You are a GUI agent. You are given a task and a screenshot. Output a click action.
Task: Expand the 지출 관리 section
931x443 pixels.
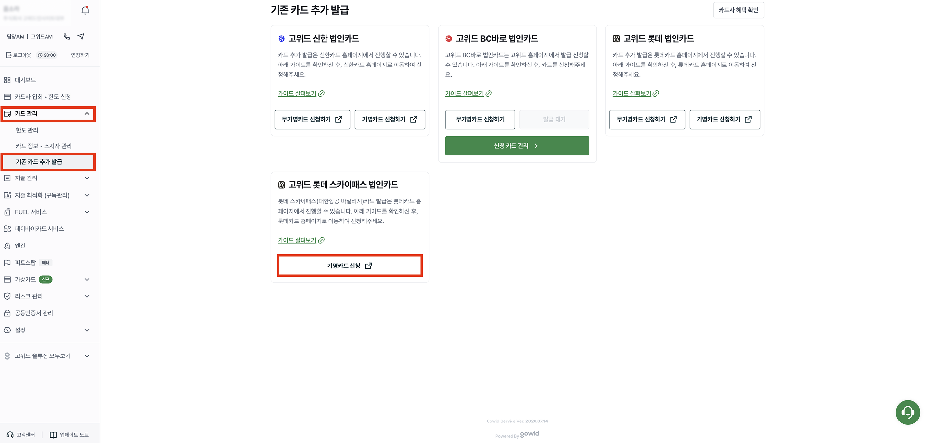pos(87,178)
